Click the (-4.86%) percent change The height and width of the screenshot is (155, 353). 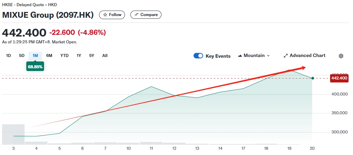pyautogui.click(x=92, y=33)
